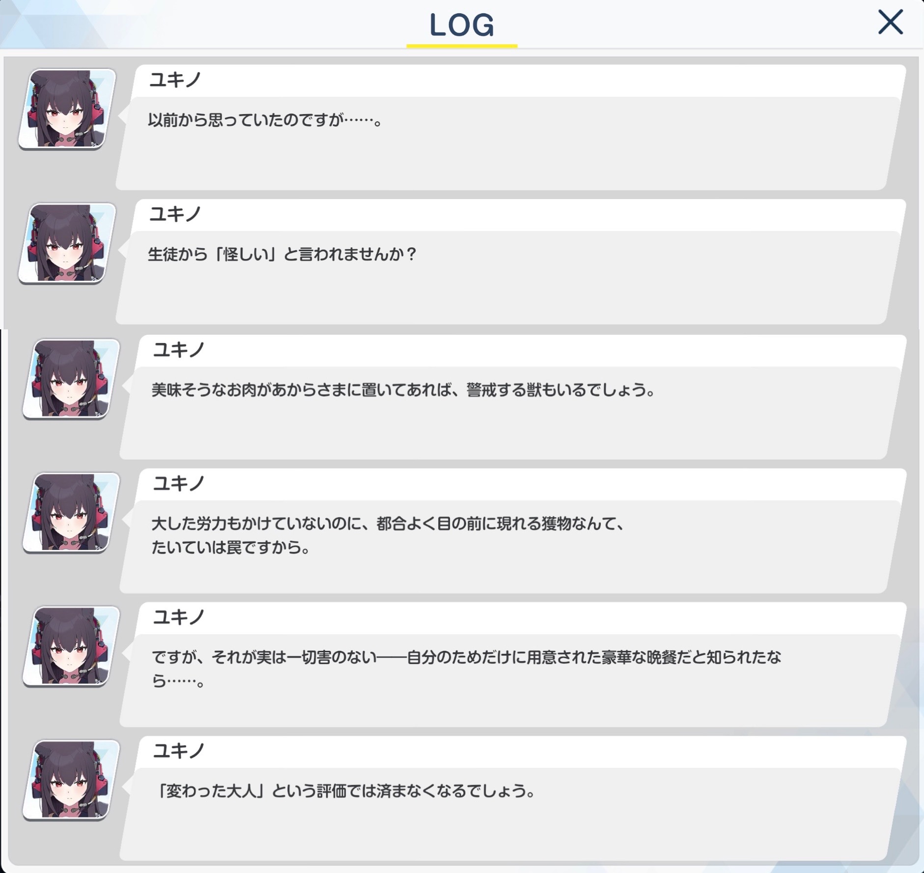
Task: Click Yukino's avatar beside 生徒から「怪しい」
Action: (67, 243)
